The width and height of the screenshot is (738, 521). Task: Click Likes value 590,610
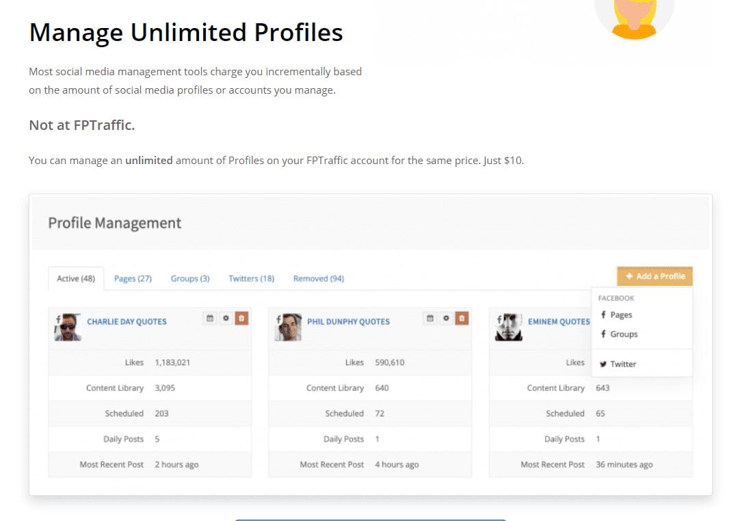[390, 362]
